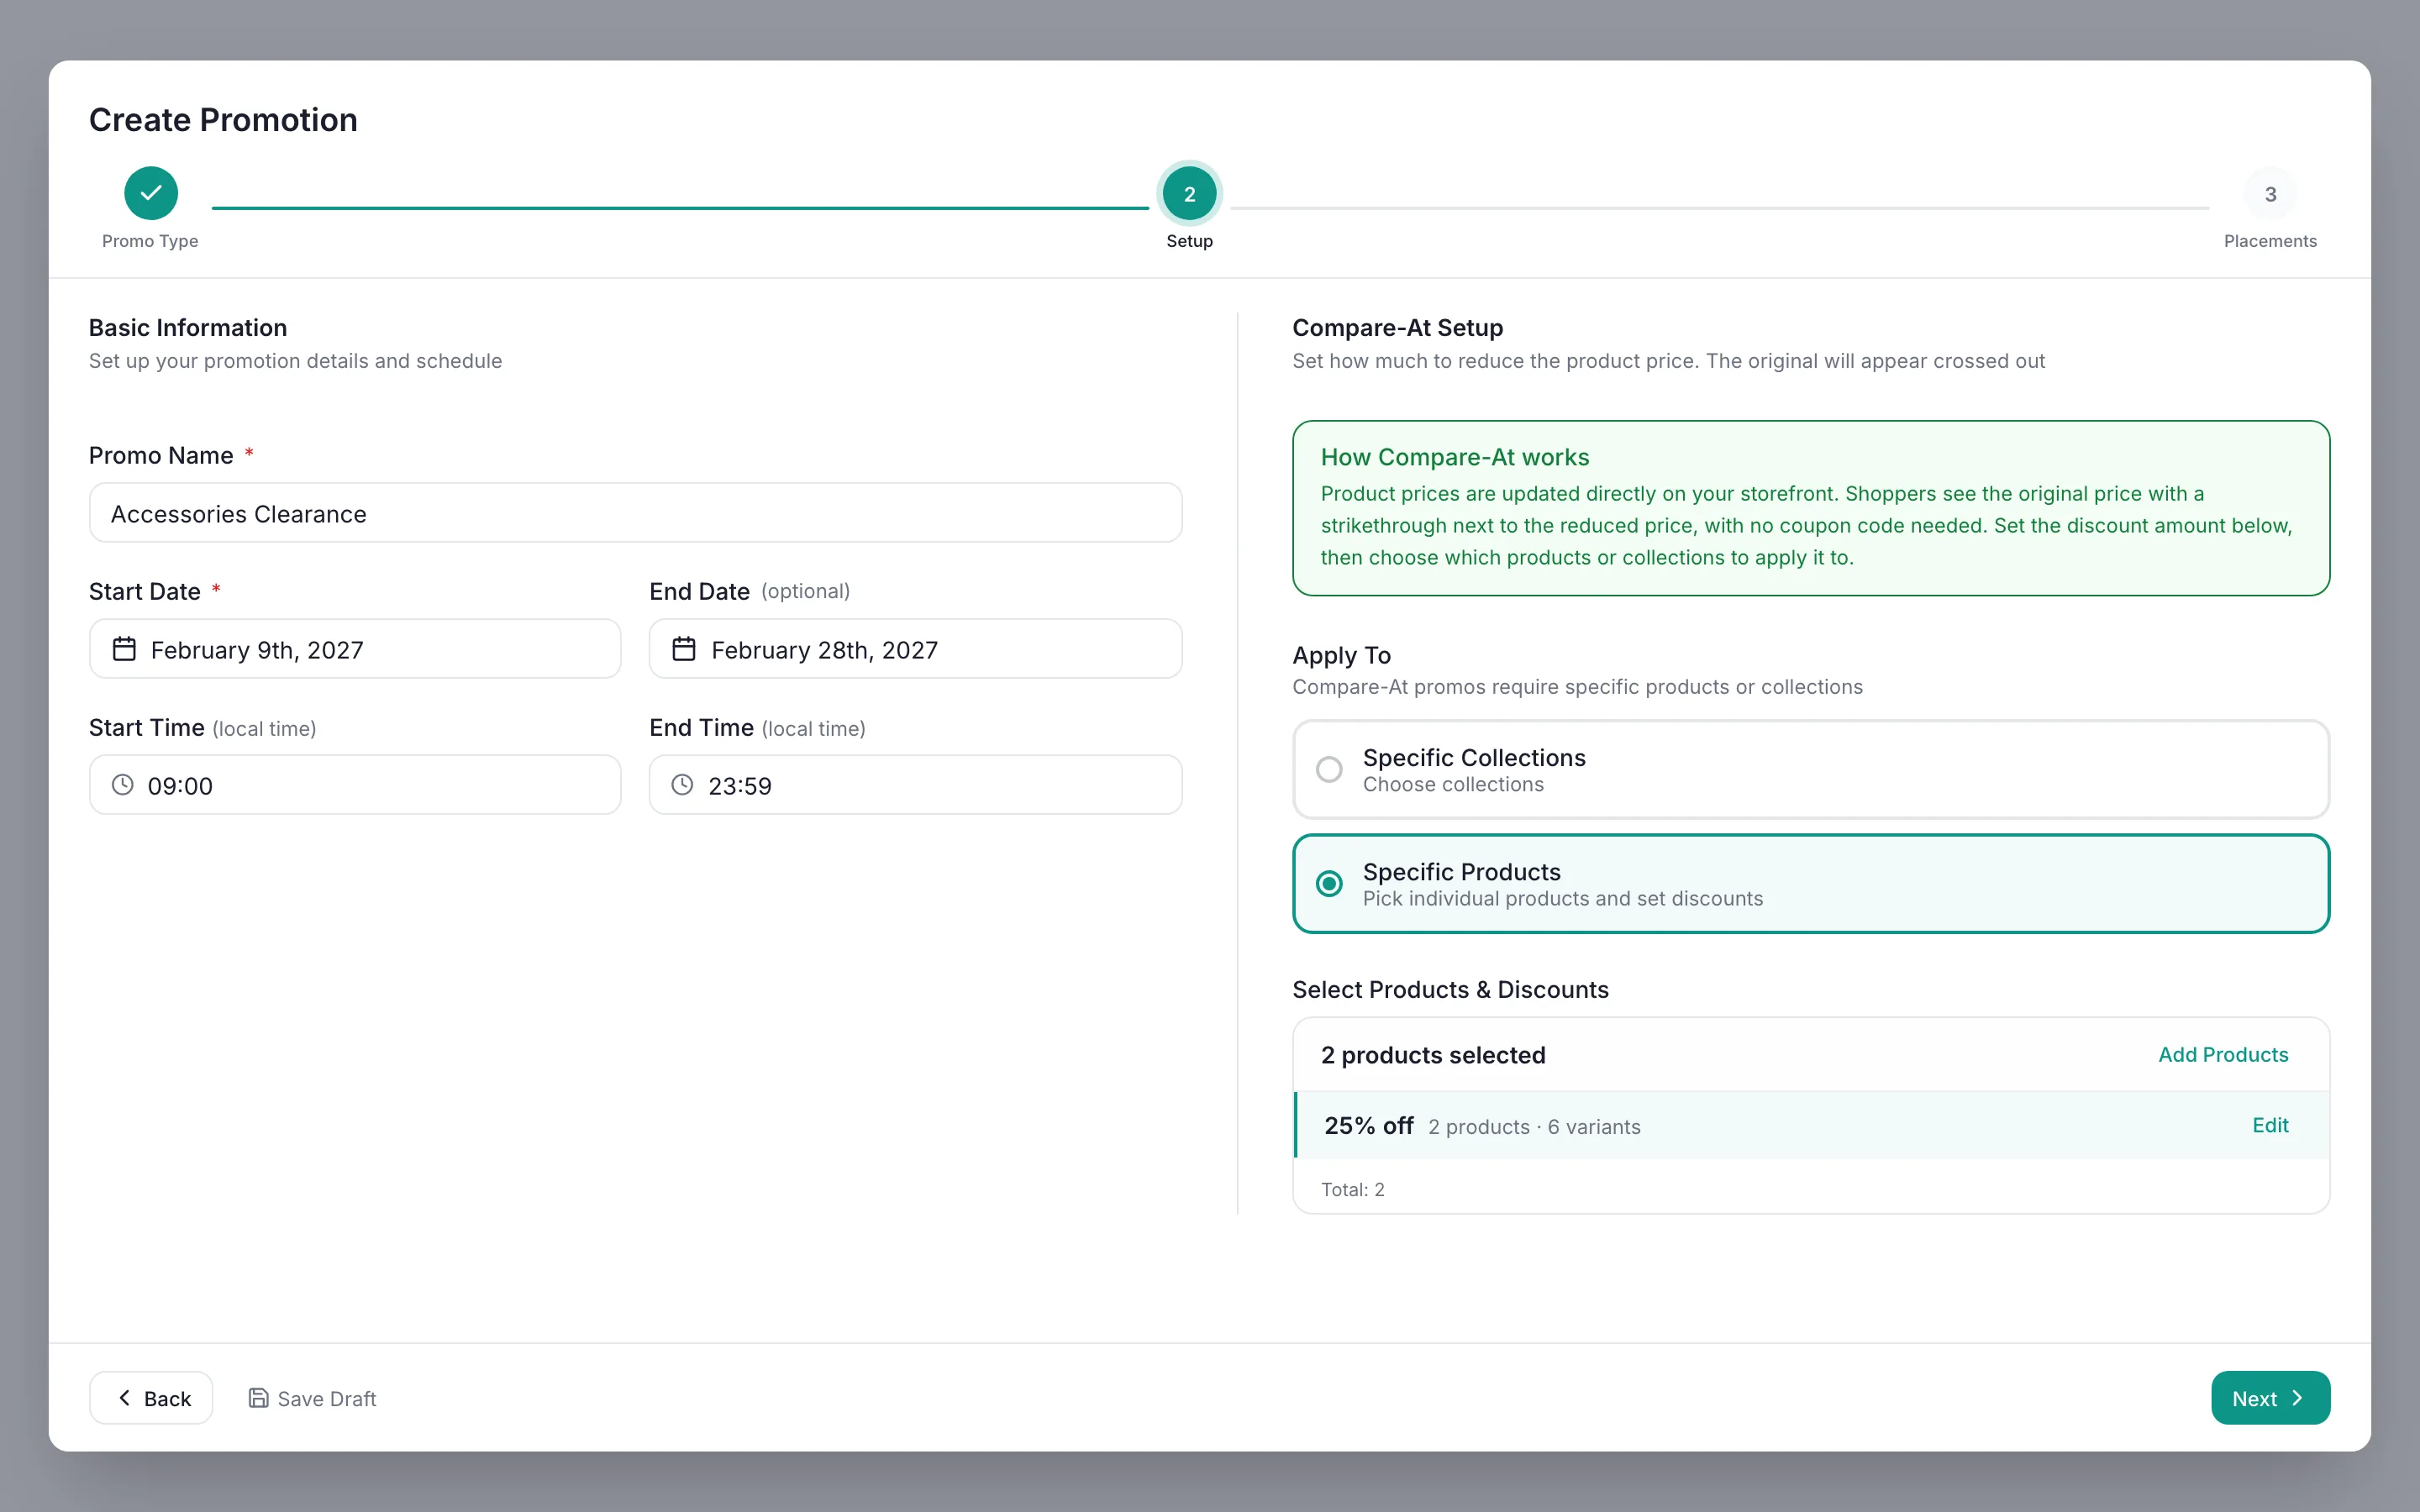This screenshot has width=2420, height=1512.
Task: Click the Promo Name input field
Action: 636,513
